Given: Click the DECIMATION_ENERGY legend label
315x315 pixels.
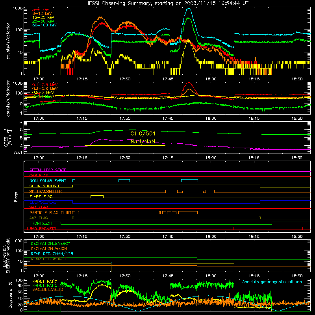Looking at the screenshot, I should 50,243.
